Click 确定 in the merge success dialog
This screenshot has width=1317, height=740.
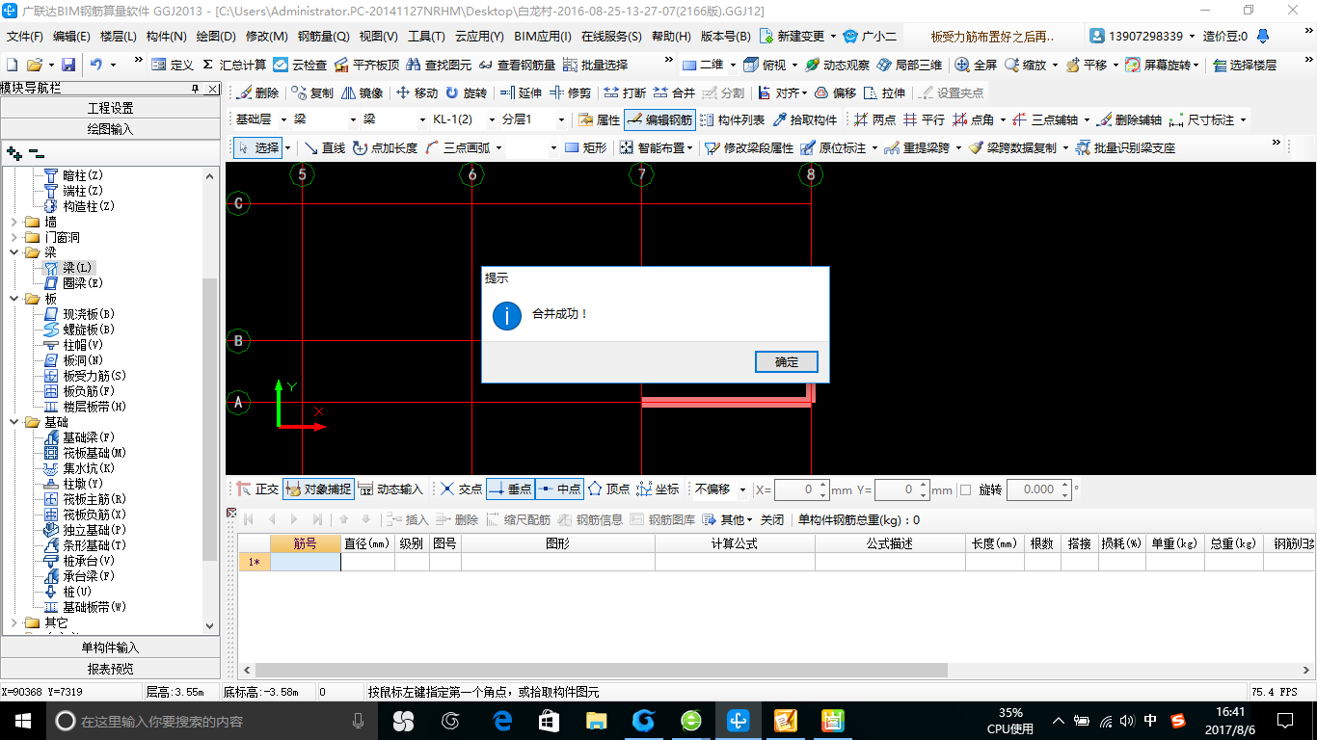coord(787,361)
